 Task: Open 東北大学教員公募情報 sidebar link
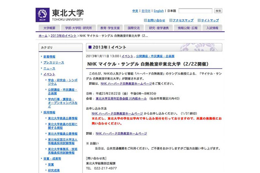(x=63, y=118)
